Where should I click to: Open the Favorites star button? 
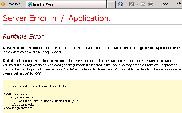click(x=10, y=4)
